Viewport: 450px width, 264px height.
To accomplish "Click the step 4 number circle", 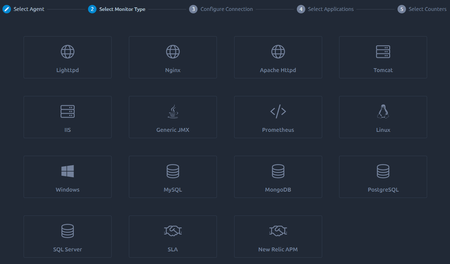I will coord(301,9).
